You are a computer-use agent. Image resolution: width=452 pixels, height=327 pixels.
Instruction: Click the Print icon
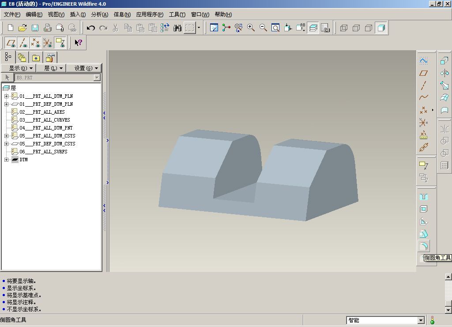[x=47, y=28]
